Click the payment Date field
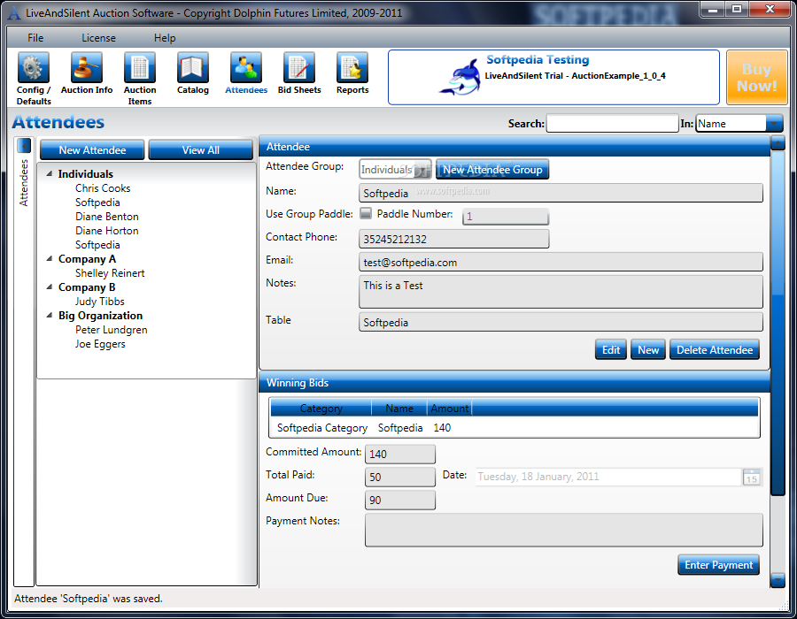The height and width of the screenshot is (619, 797). pyautogui.click(x=609, y=477)
